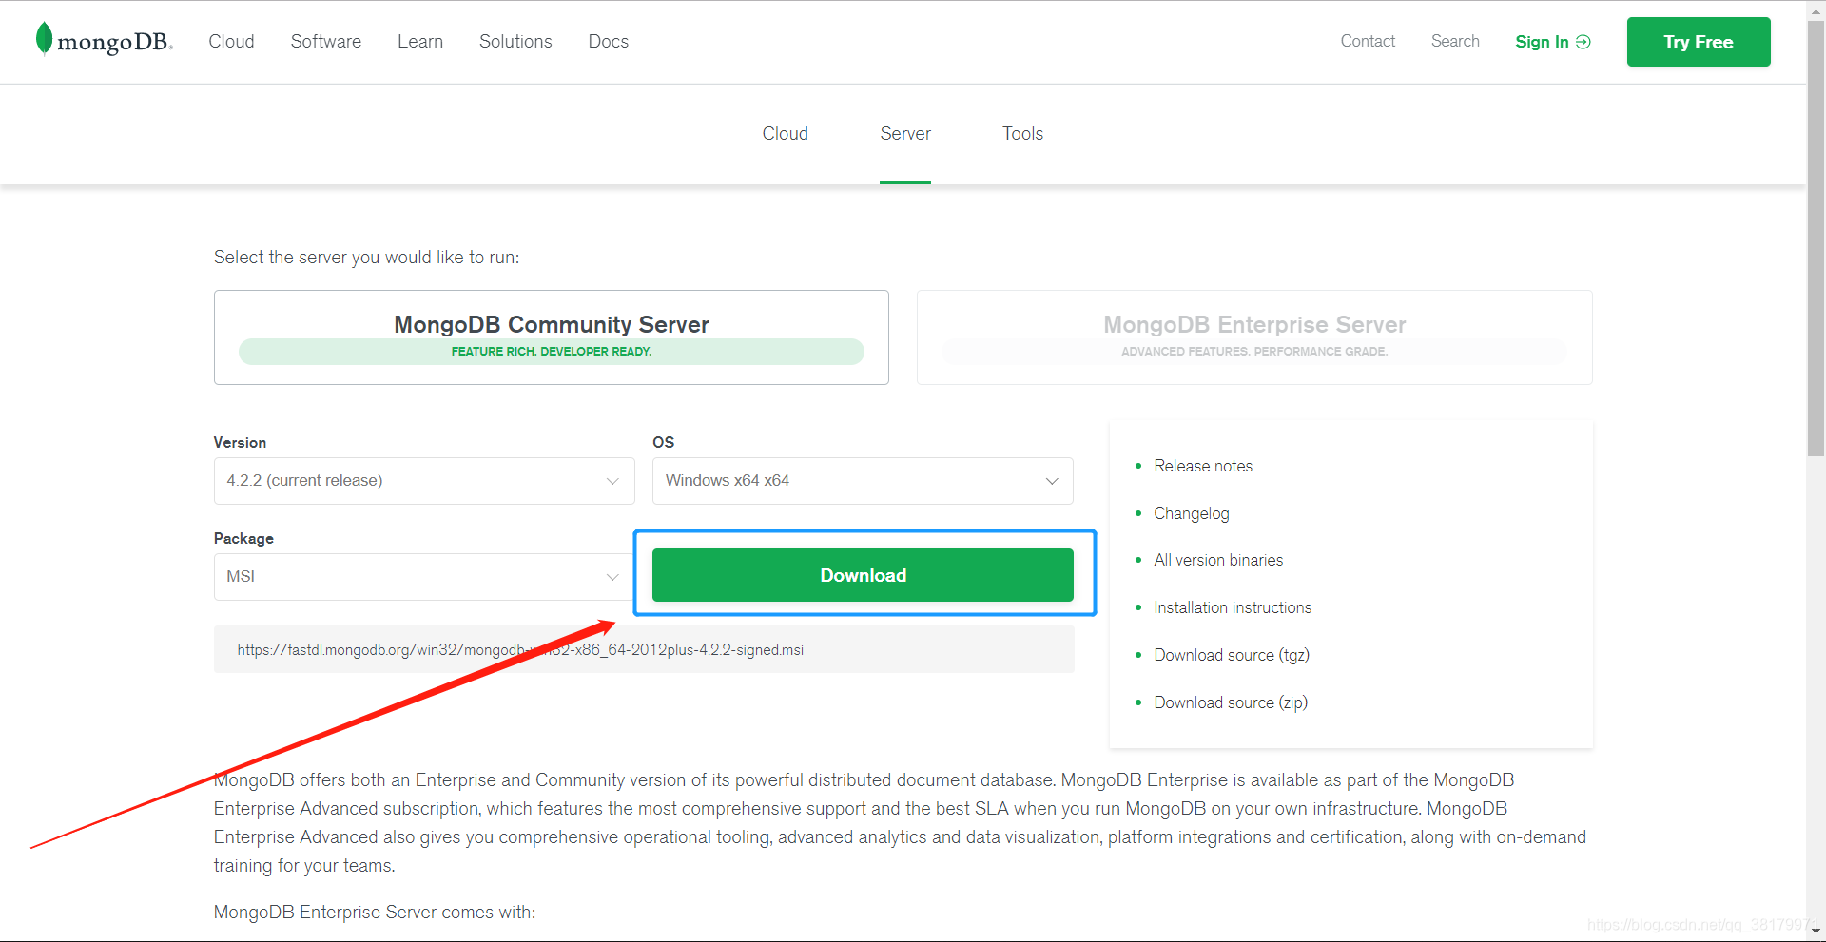
Task: Click the scroll down arrow
Action: click(1815, 932)
